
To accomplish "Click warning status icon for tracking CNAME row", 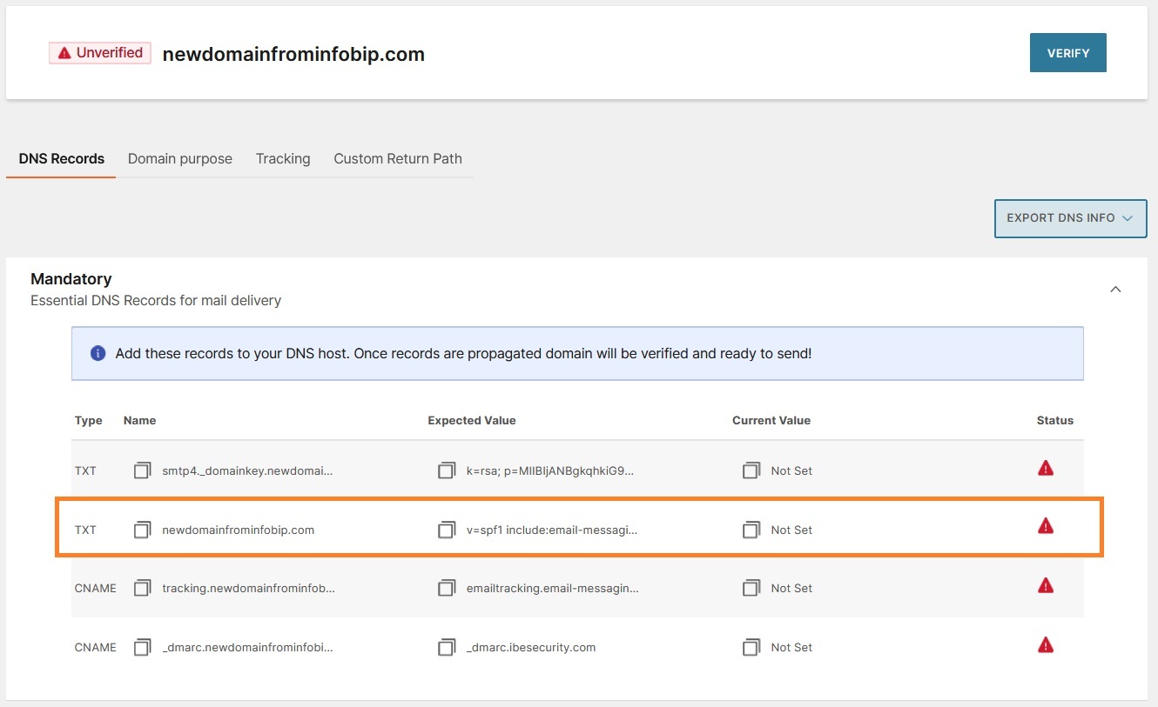I will pyautogui.click(x=1046, y=585).
